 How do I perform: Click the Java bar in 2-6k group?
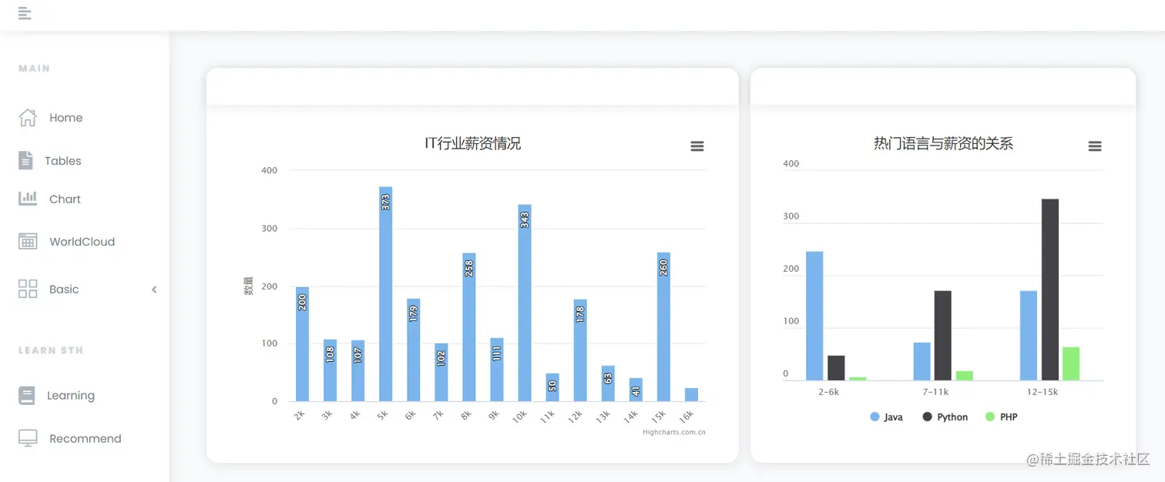tap(814, 316)
